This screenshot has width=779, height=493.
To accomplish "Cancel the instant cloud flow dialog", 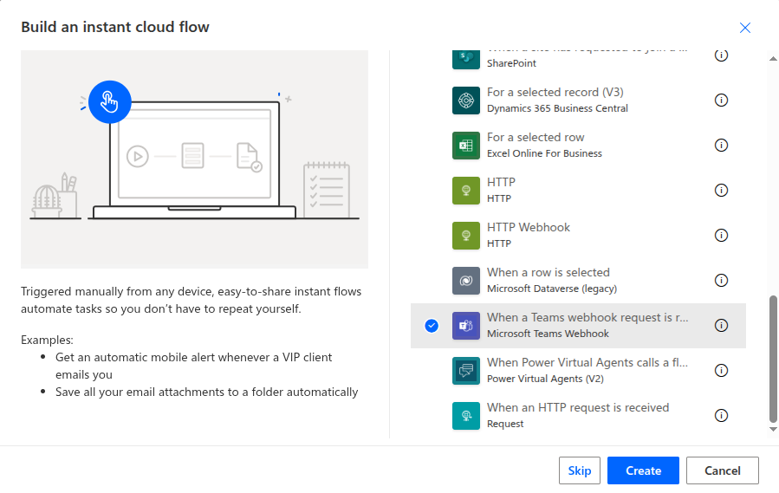I will tap(722, 470).
